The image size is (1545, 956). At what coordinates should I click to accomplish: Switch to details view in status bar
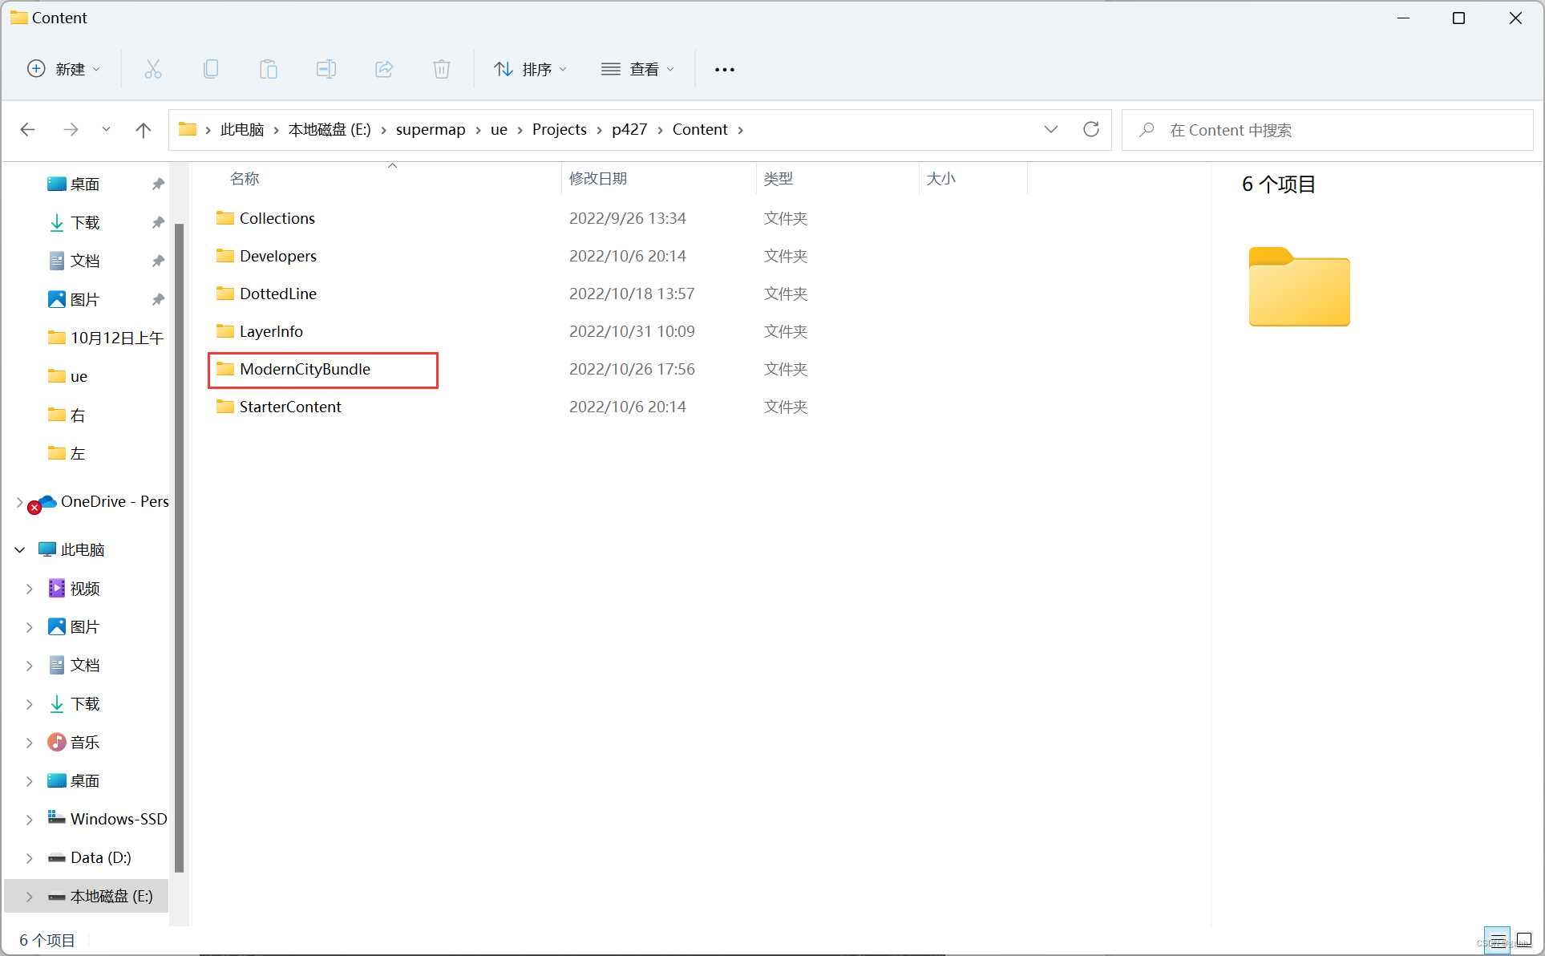coord(1498,940)
